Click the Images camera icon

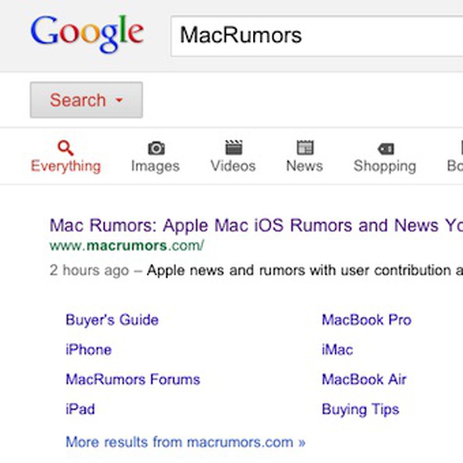pos(156,148)
